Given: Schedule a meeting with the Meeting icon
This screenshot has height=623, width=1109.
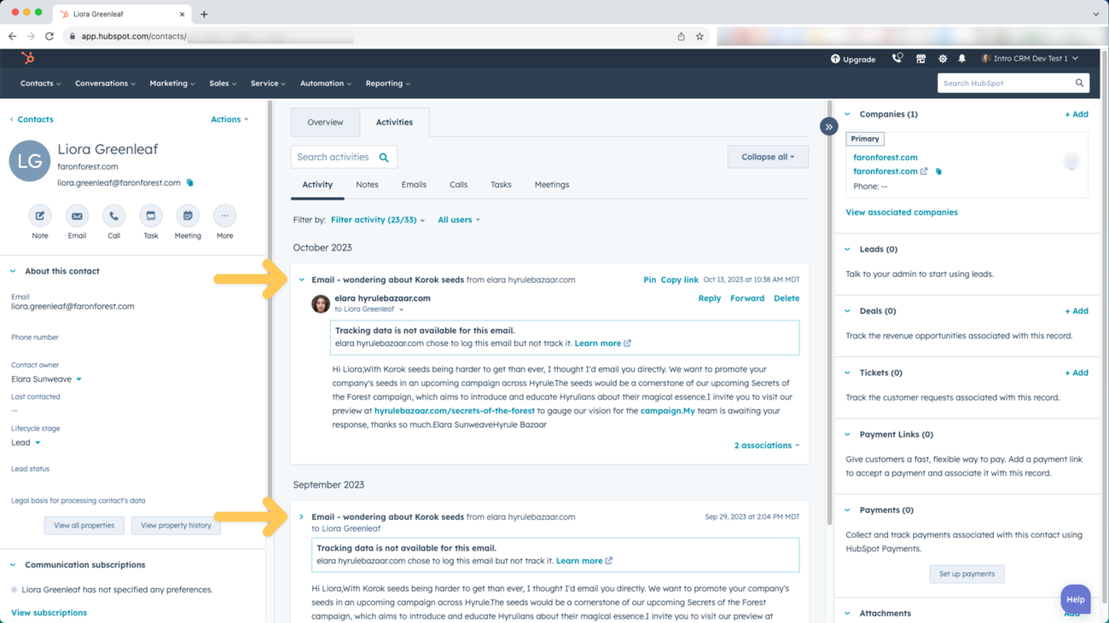Looking at the screenshot, I should pos(187,216).
